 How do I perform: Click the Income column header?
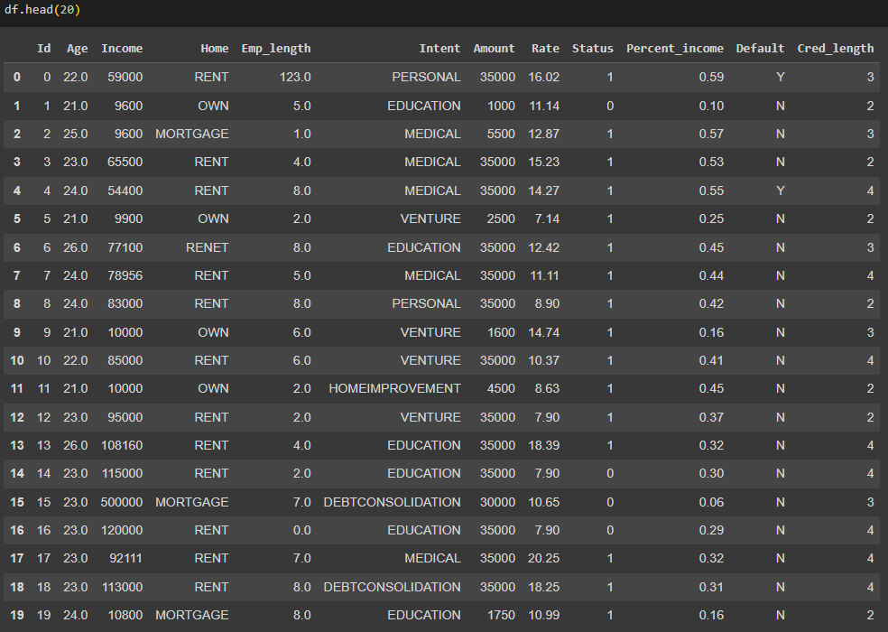coord(122,48)
